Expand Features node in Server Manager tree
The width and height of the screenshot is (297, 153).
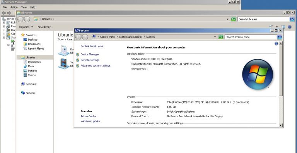(4, 27)
